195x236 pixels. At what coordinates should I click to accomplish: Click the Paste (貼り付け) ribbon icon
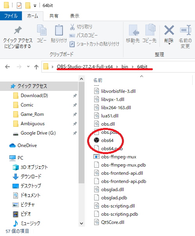(59, 30)
